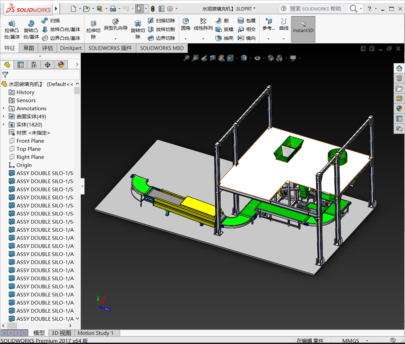Expand the 曲面实体(49) folder
This screenshot has height=344, width=405.
(4, 116)
